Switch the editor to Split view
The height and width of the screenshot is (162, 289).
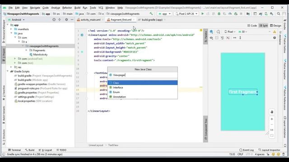point(263,26)
